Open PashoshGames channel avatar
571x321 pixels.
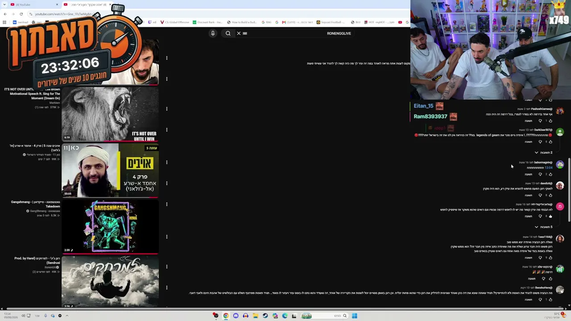pos(560,111)
